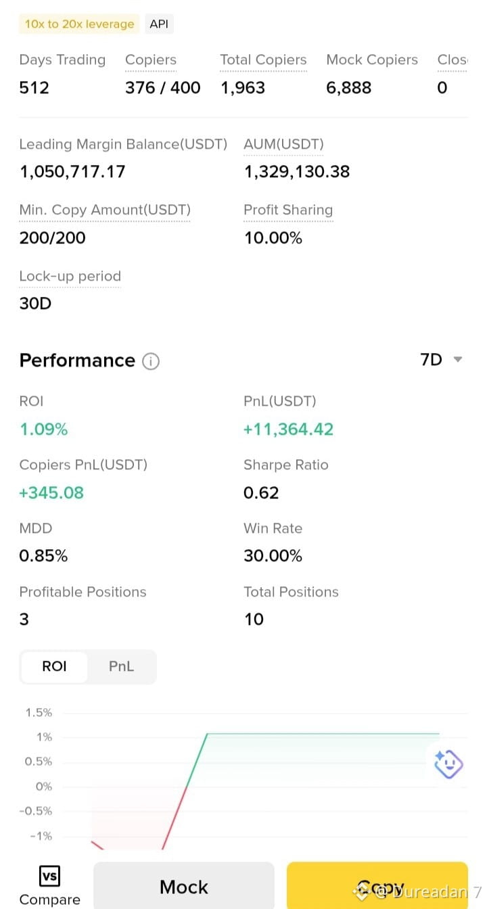This screenshot has height=909, width=487.
Task: Tap the 10x to 20x leverage tag
Action: coord(79,24)
